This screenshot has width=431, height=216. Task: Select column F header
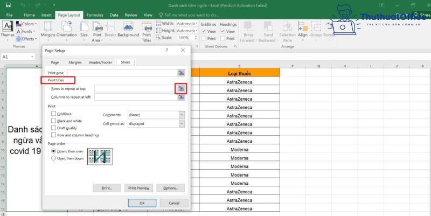click(x=293, y=66)
